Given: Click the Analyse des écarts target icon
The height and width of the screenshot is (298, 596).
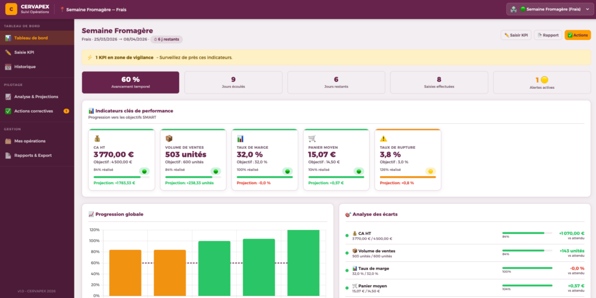Looking at the screenshot, I should 348,214.
